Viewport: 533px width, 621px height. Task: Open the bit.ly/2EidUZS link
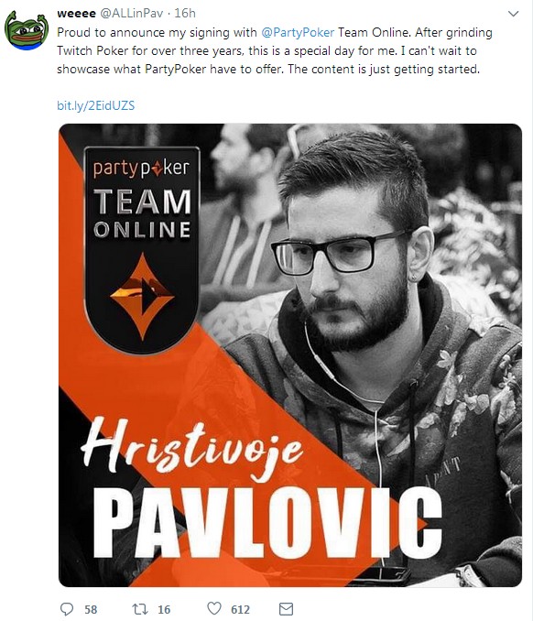coord(96,105)
